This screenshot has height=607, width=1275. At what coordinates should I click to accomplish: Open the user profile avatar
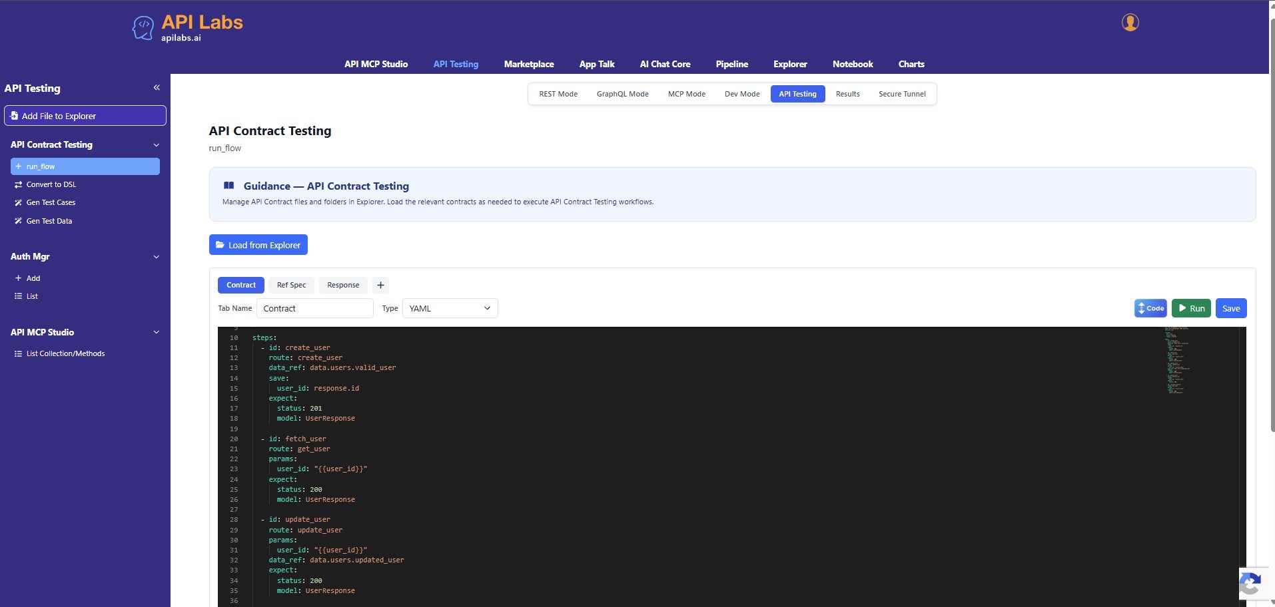click(1130, 23)
